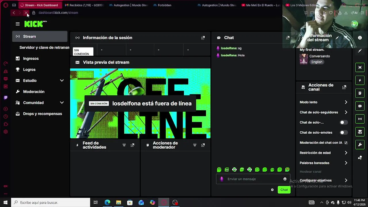Pop out the Información de la sesión panel
The image size is (368, 207).
(x=203, y=38)
